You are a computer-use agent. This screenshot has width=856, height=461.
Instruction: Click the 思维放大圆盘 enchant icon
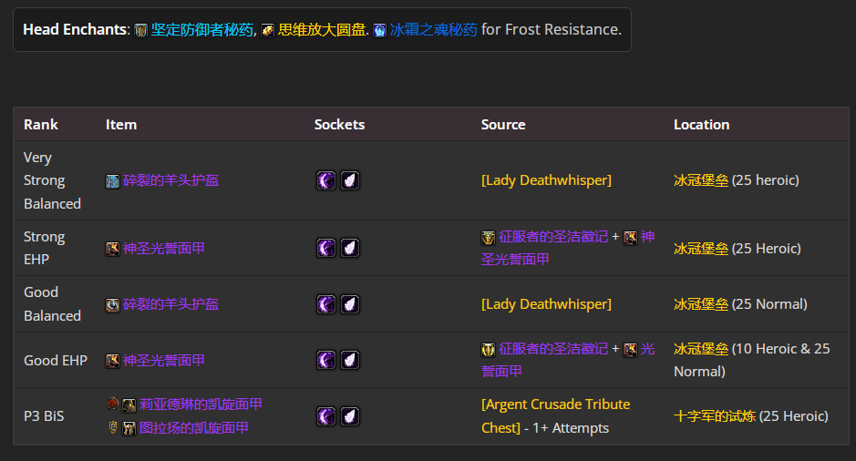[268, 30]
